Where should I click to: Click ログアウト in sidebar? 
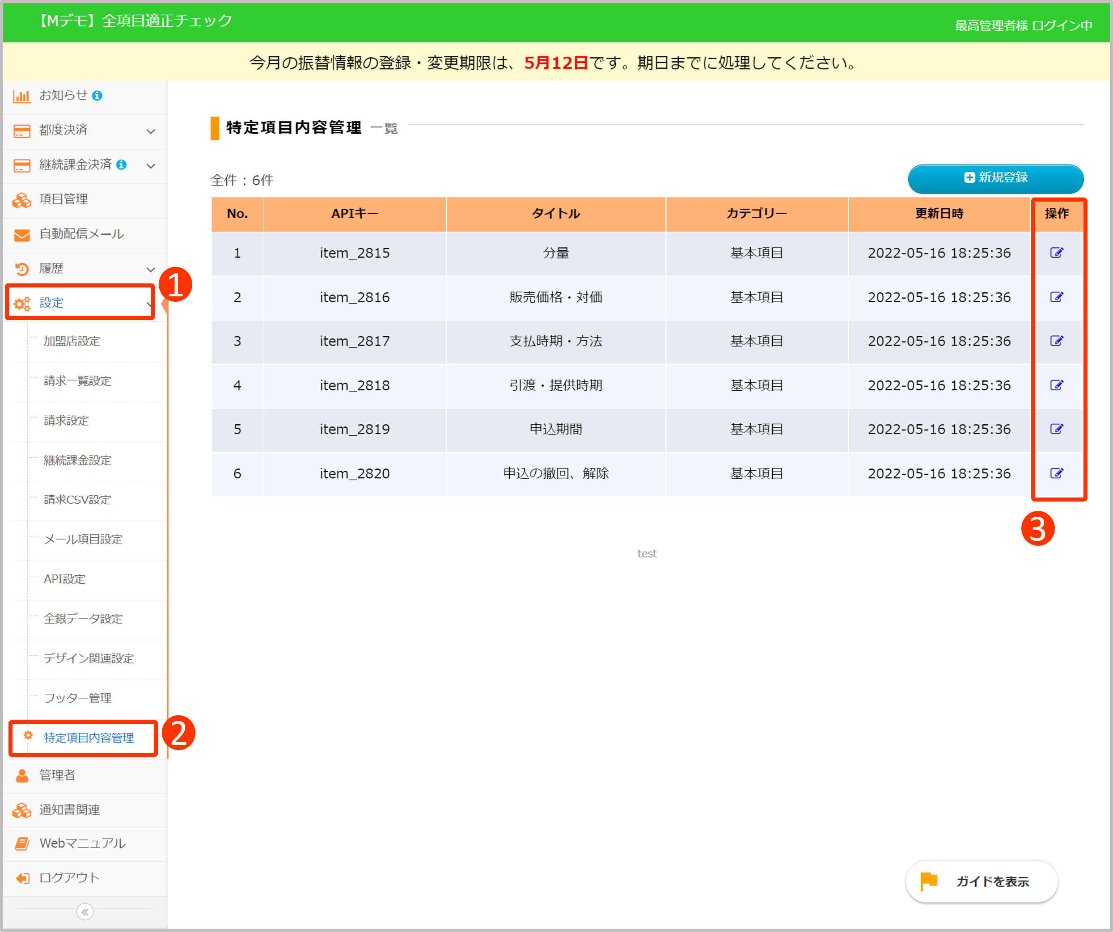69,877
